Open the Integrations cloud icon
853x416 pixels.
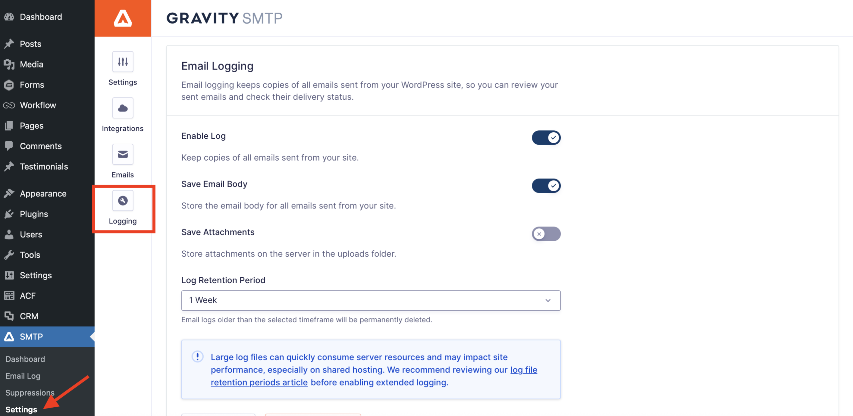click(123, 108)
